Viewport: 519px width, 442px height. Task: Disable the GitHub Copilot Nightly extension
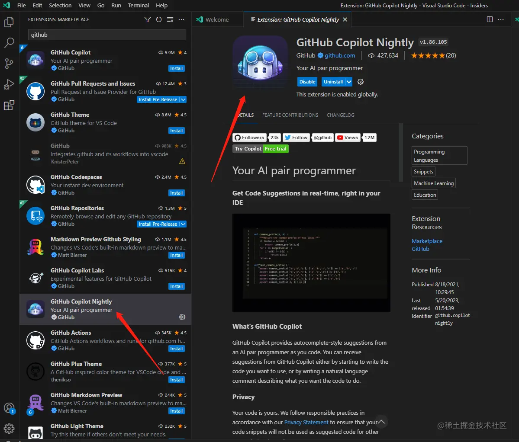coord(307,82)
